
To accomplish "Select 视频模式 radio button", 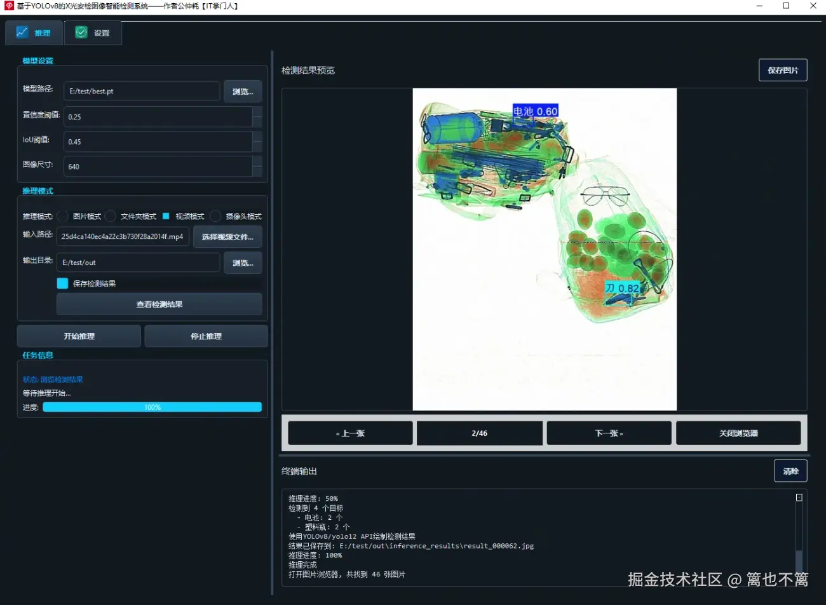I will point(166,216).
